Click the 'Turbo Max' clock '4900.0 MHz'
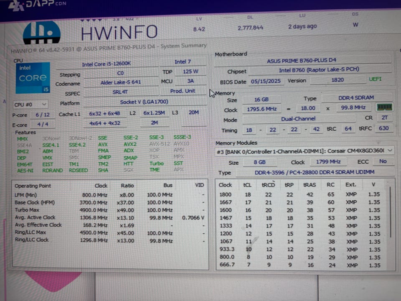 pos(93,210)
